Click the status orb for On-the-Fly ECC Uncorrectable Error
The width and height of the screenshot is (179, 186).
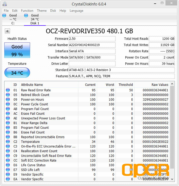pyautogui.click(x=8, y=146)
